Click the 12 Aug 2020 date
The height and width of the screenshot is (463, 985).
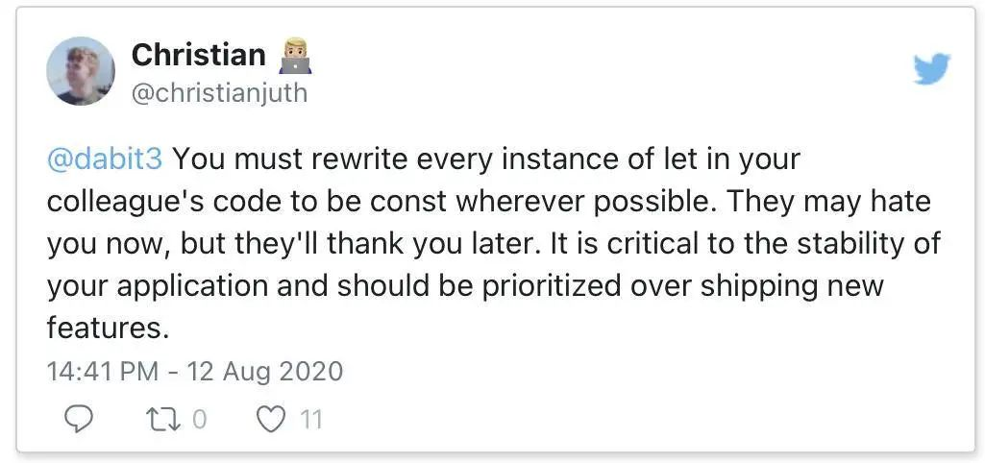pos(266,371)
